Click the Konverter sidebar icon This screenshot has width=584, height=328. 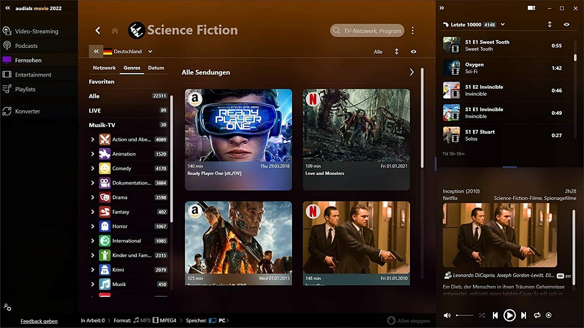click(x=7, y=111)
